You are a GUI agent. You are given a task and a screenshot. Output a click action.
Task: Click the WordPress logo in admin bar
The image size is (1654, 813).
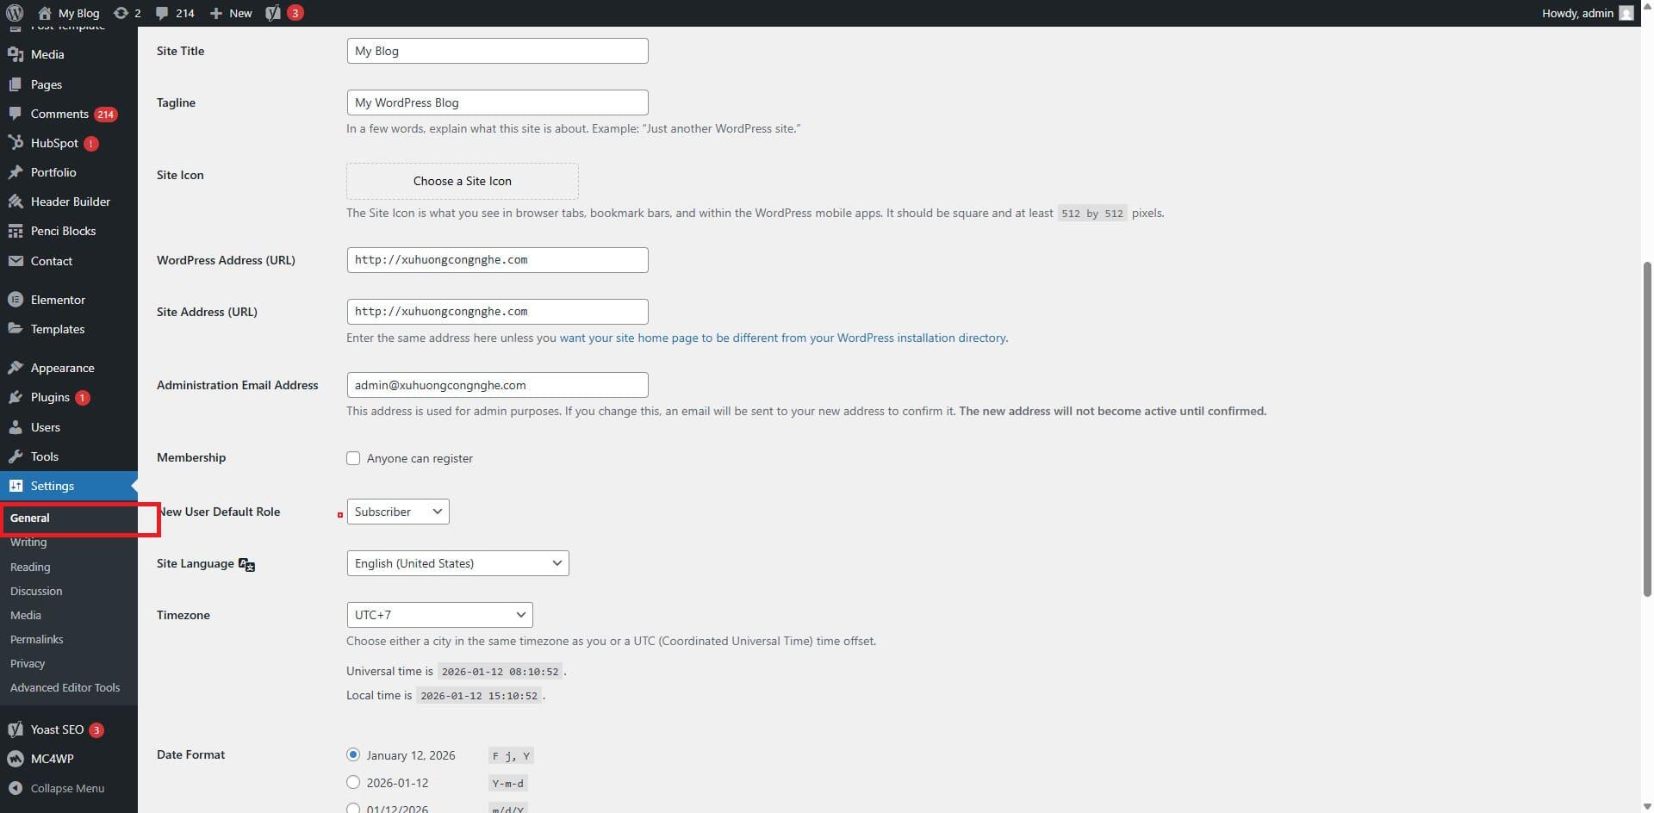coord(15,13)
